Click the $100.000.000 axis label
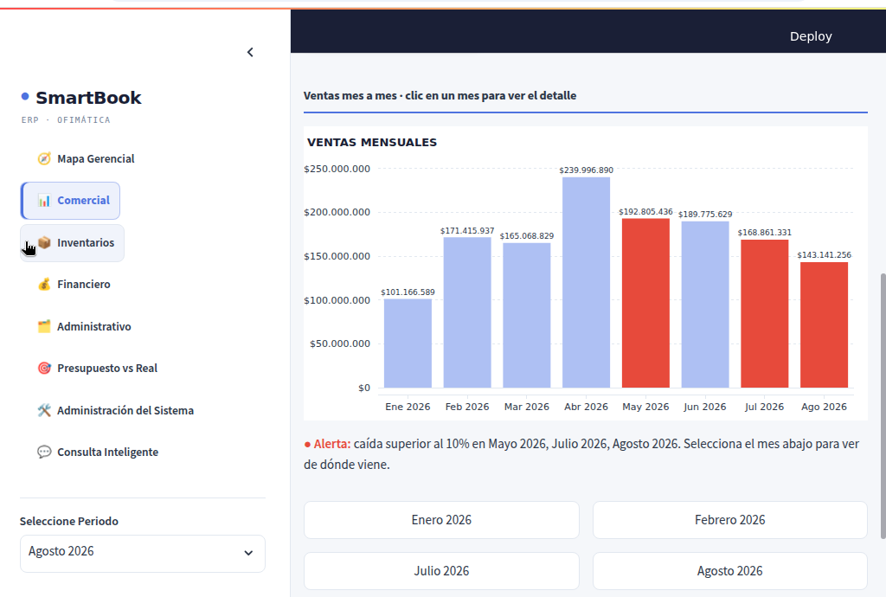Image resolution: width=886 pixels, height=597 pixels. 337,300
